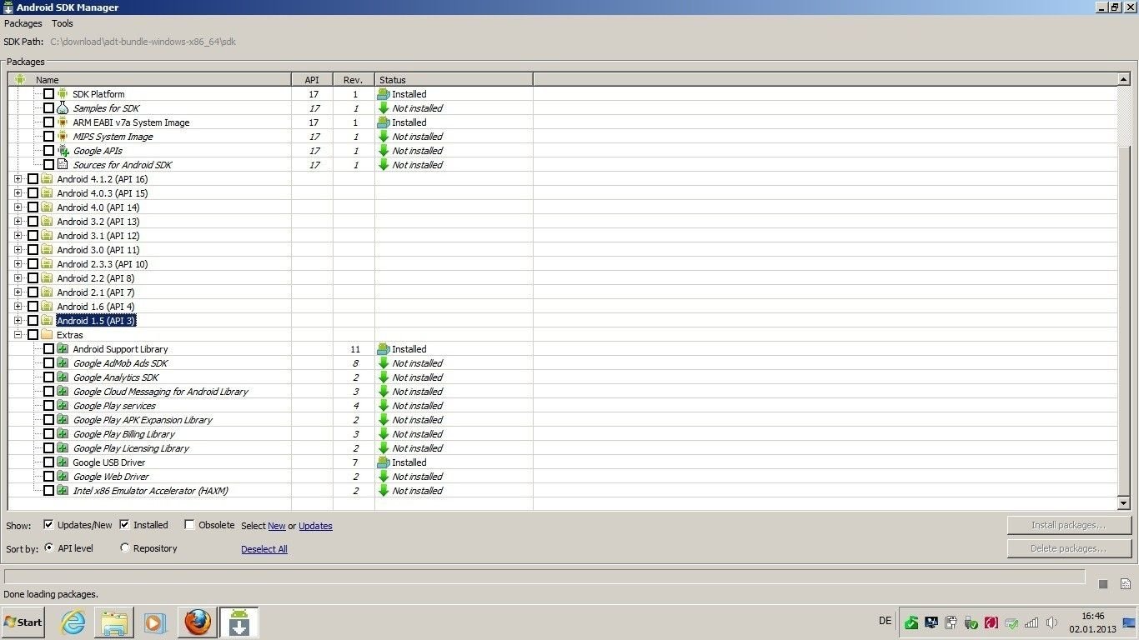Toggle the Updates/New show checkbox
The height and width of the screenshot is (640, 1139).
[48, 525]
